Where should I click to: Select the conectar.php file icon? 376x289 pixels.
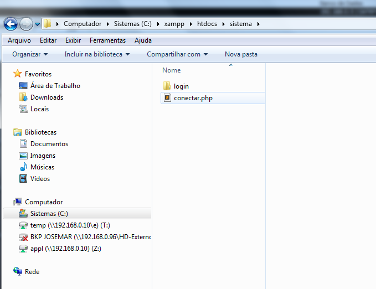167,97
